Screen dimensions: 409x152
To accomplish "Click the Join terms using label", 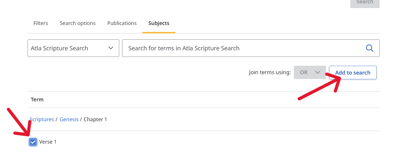I will pos(270,72).
